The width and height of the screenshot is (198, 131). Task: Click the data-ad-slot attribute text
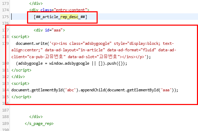[x=94, y=57]
